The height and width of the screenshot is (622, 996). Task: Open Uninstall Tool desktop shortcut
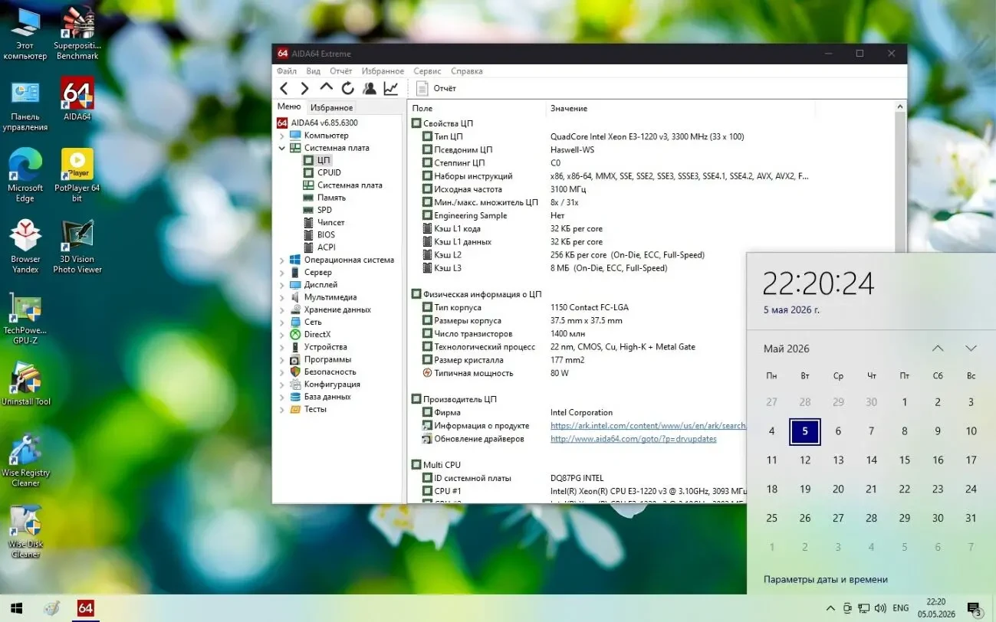[25, 385]
